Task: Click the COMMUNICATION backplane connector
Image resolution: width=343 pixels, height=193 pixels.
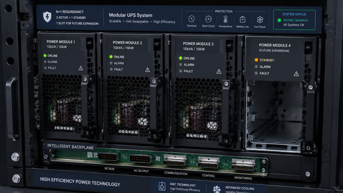Action: 175,160
